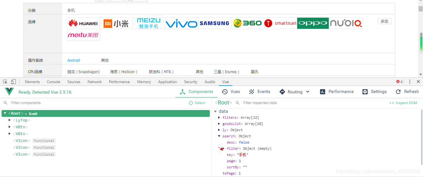Open the Sources tab
Image resolution: width=423 pixels, height=177 pixels.
pos(74,82)
